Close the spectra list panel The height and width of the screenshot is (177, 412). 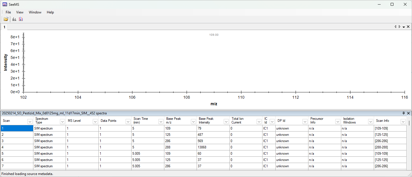click(x=408, y=113)
